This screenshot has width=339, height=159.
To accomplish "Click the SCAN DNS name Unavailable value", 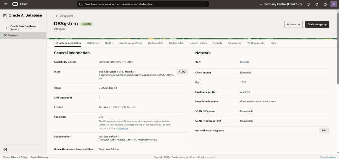I will pyautogui.click(x=246, y=111).
